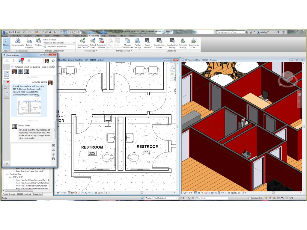This screenshot has height=230, width=307.
Task: Toggle Drag Elements on Selection in status bar
Action: pos(282,198)
